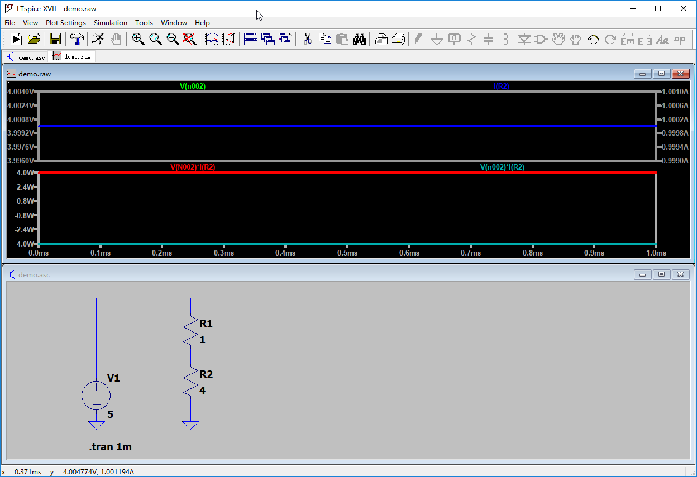Click the Zoom Out magnifier icon
The height and width of the screenshot is (477, 697).
point(173,38)
